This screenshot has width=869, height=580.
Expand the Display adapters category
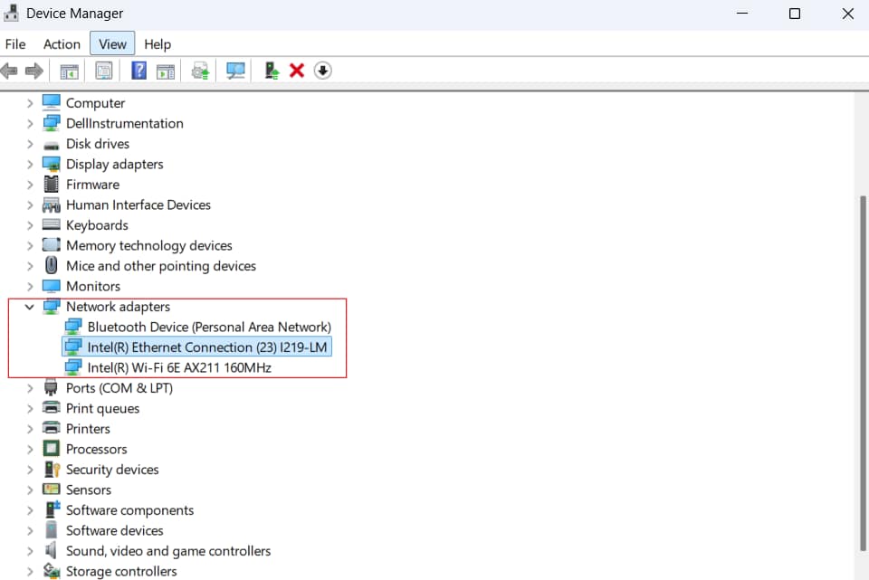point(30,165)
